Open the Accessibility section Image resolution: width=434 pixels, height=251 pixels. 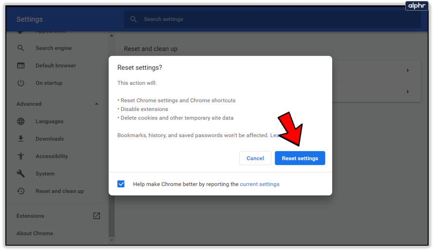[x=52, y=156]
